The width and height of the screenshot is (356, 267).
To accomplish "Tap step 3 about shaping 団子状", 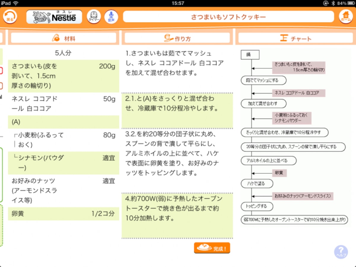I will (x=177, y=160).
